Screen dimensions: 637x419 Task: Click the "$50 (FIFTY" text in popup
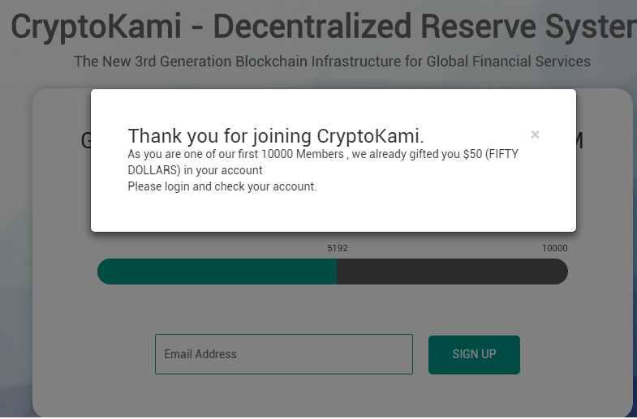(490, 155)
